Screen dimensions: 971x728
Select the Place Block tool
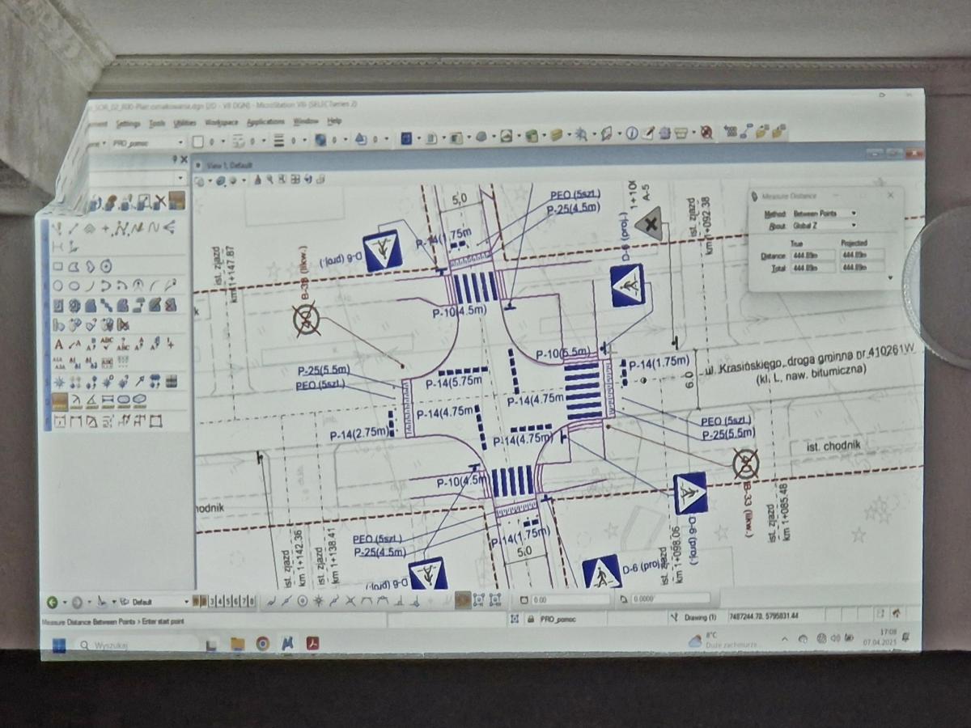pos(57,266)
